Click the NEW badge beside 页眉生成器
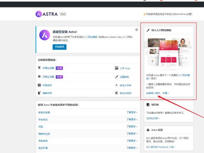This screenshot has height=153, width=204. coord(59,68)
